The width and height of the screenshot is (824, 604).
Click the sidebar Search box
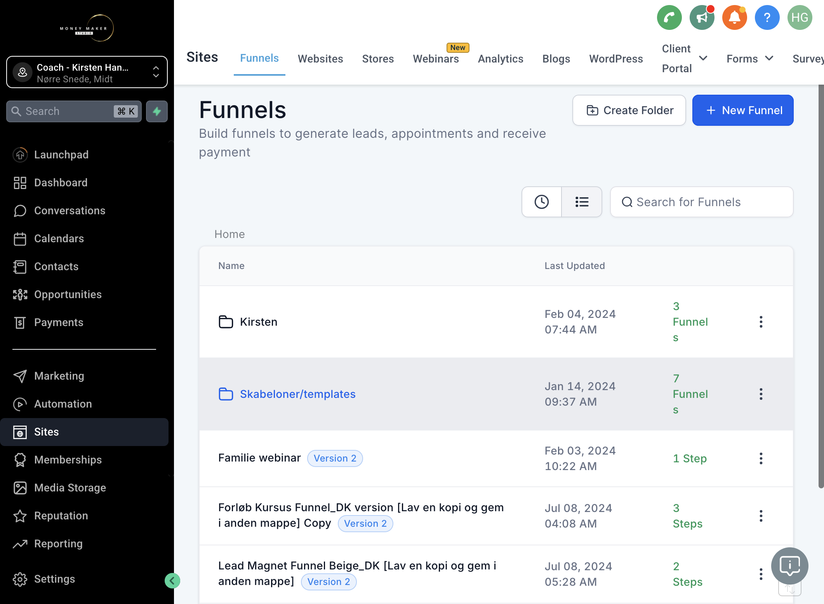click(74, 111)
